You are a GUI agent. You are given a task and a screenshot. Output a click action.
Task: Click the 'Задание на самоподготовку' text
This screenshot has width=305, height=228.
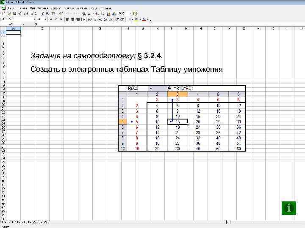point(83,56)
